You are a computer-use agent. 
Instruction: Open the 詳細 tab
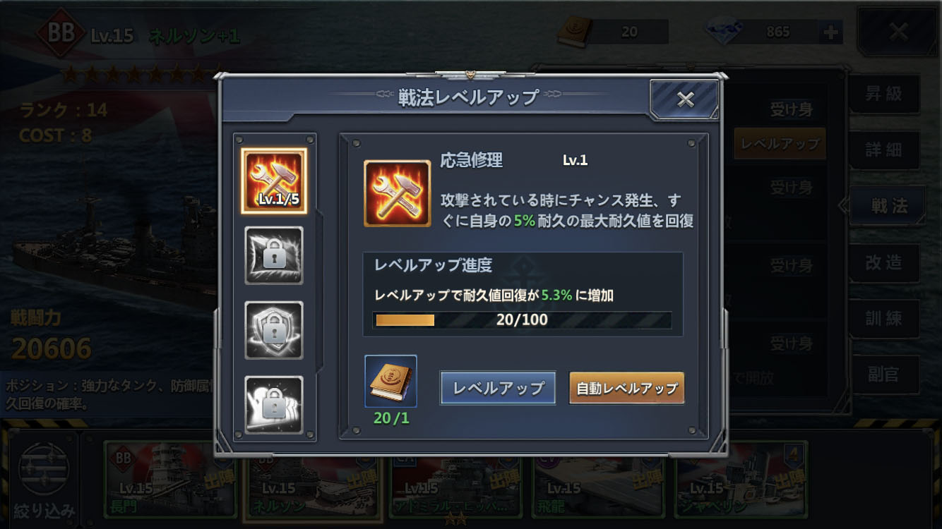tap(884, 150)
